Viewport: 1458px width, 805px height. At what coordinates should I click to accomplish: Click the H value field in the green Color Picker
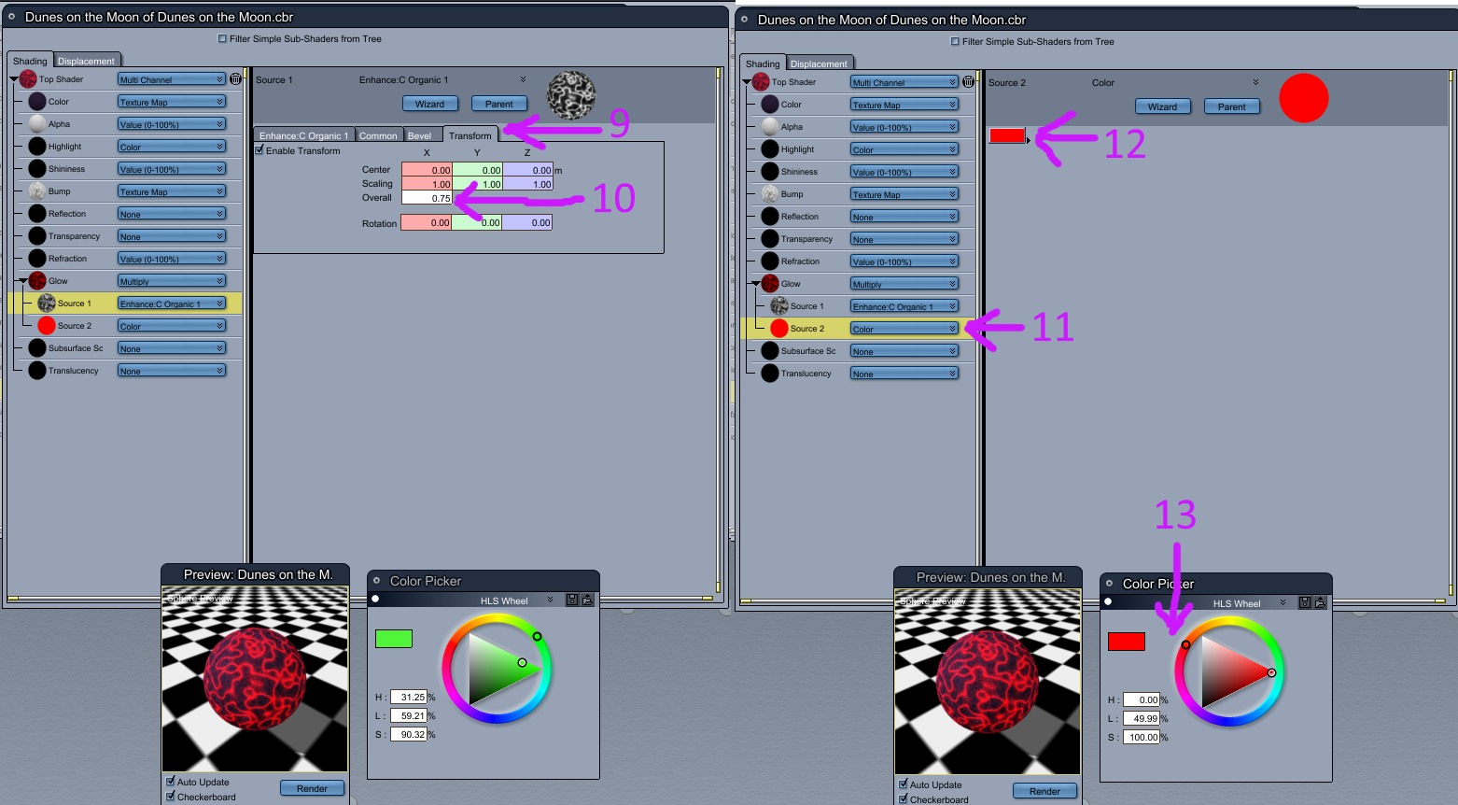pyautogui.click(x=409, y=697)
